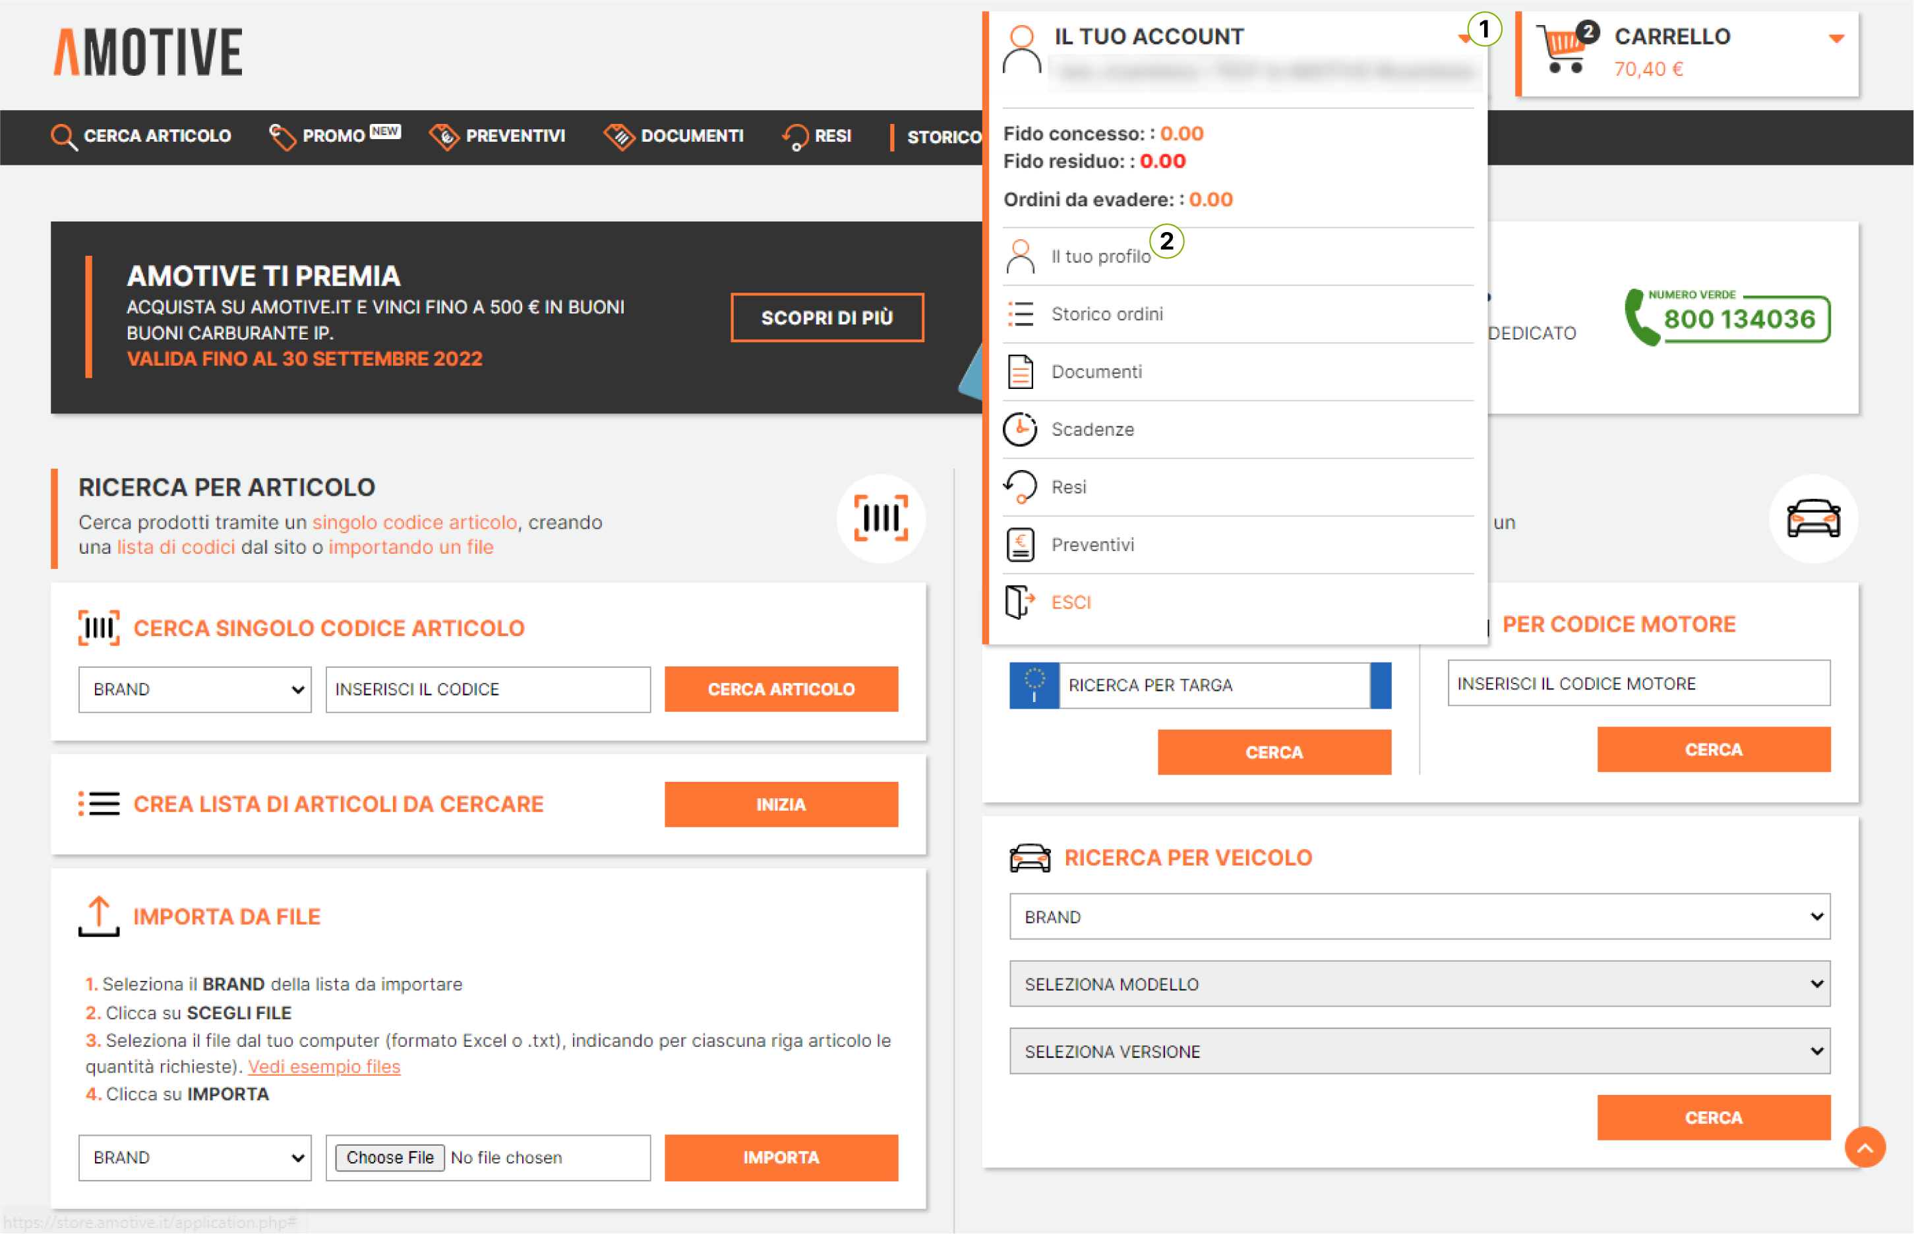This screenshot has height=1234, width=1914.
Task: Click the Inserisci il codice motore field
Action: (1638, 684)
